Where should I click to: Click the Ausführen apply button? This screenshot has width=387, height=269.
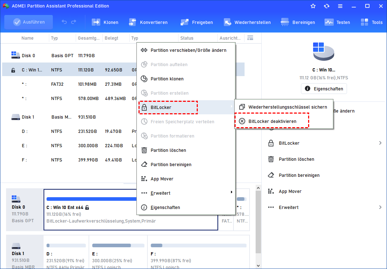(29, 22)
